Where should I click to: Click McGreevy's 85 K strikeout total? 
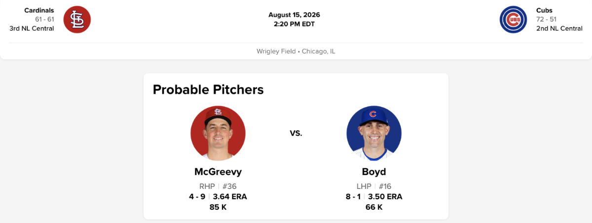coord(218,207)
